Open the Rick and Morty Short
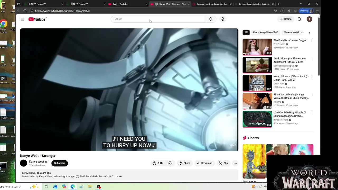This screenshot has width=338, height=190. [x=254, y=161]
